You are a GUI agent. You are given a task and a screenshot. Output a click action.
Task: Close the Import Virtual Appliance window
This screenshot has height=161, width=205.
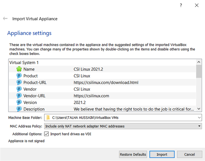pyautogui.click(x=197, y=5)
